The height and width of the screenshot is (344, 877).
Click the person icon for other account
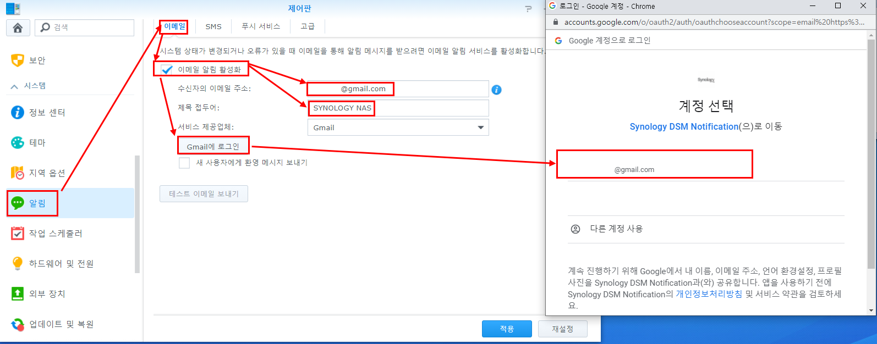[575, 229]
